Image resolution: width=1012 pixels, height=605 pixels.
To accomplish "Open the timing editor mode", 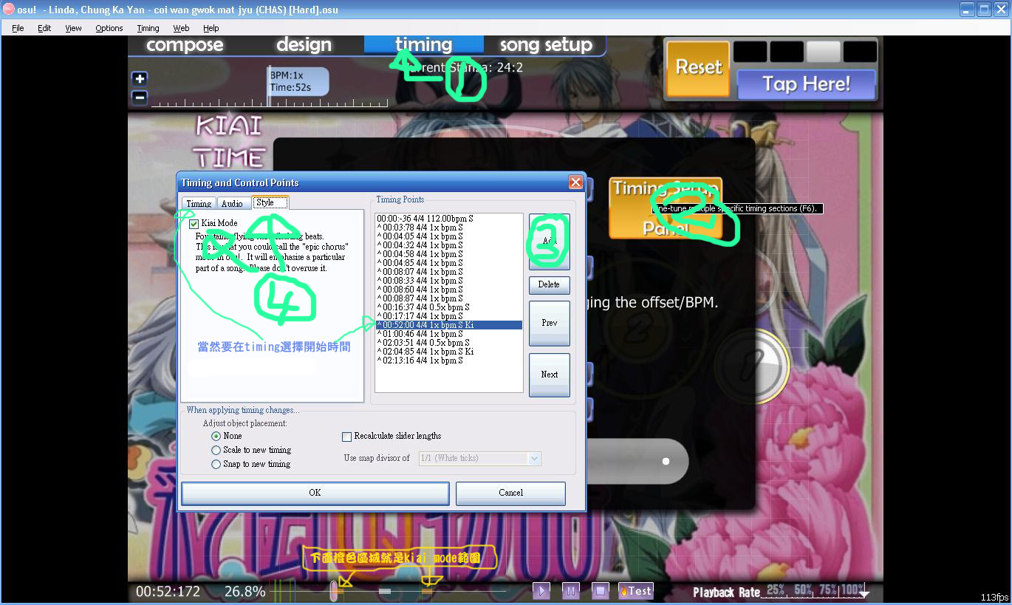I will [423, 44].
